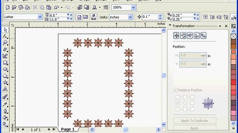Viewport: 238px width, 133px height.
Task: Click the Undo arrow icon
Action: point(57,7)
